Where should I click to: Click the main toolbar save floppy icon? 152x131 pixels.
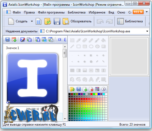[57, 21]
